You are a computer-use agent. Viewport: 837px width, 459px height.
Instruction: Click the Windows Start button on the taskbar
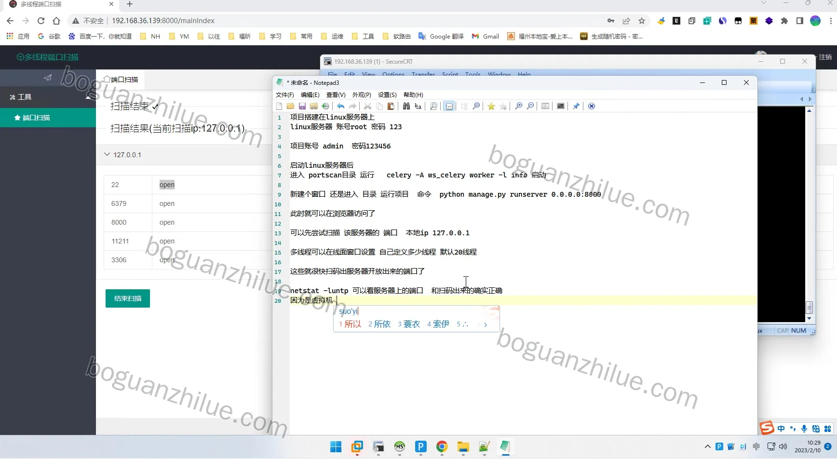point(336,447)
